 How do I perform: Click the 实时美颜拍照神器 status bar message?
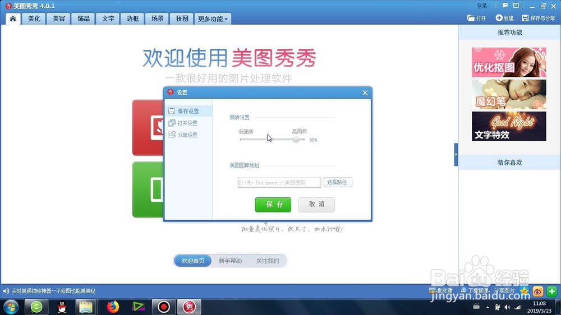[53, 291]
